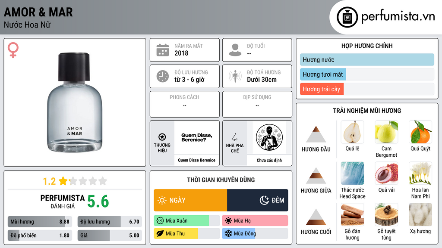The width and height of the screenshot is (442, 248).
Task: Click the Mùi hương 8.88 rating bar
Action: 40,222
